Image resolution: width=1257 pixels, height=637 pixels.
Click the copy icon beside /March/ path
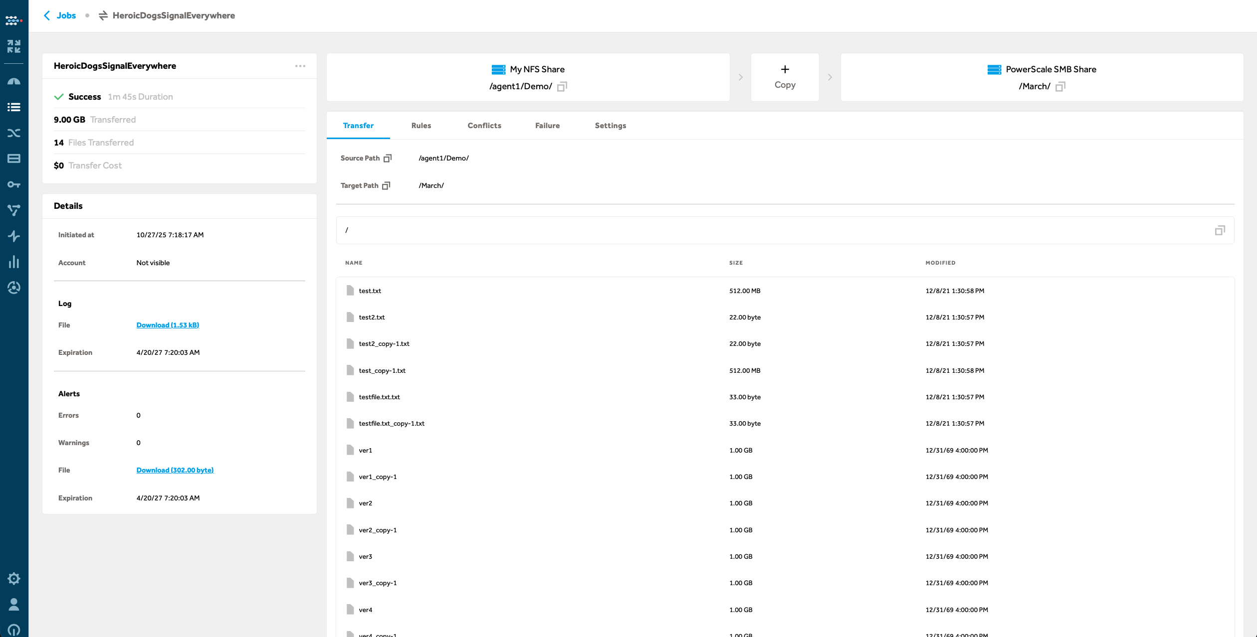coord(1059,86)
